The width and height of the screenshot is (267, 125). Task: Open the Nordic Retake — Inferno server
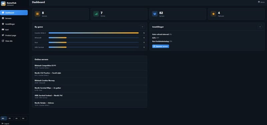(89, 104)
